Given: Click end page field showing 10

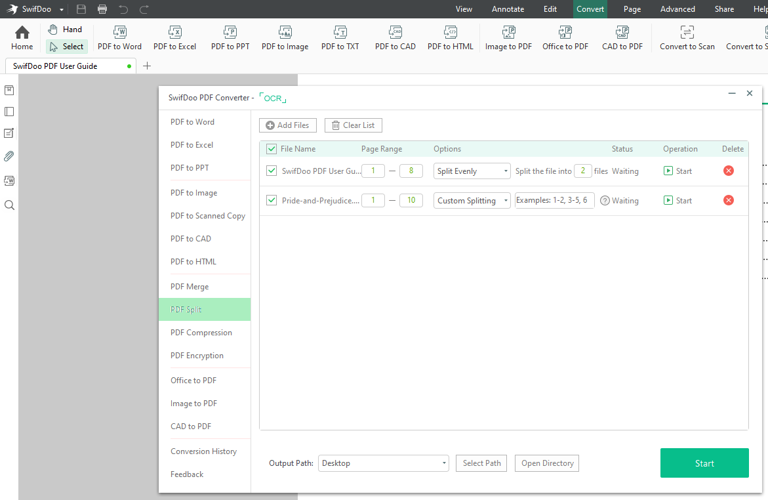Looking at the screenshot, I should pyautogui.click(x=411, y=200).
